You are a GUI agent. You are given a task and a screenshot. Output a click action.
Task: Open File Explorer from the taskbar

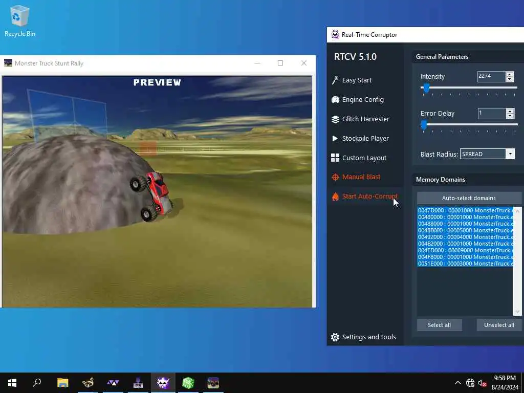(x=62, y=383)
